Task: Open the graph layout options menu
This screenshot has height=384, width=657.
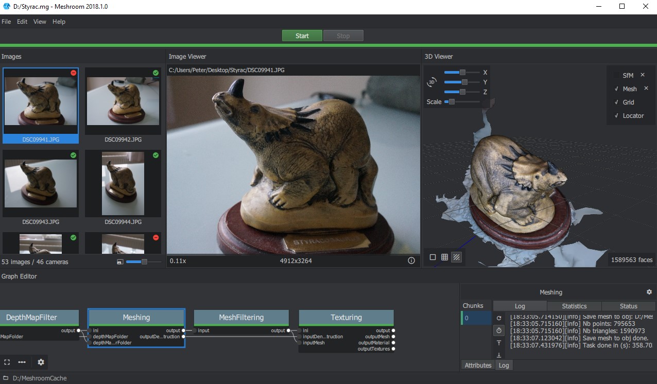Action: [x=22, y=362]
